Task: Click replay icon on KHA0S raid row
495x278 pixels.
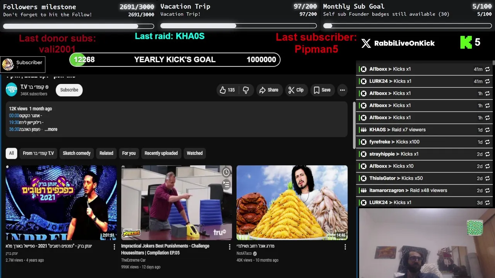Action: point(487,130)
